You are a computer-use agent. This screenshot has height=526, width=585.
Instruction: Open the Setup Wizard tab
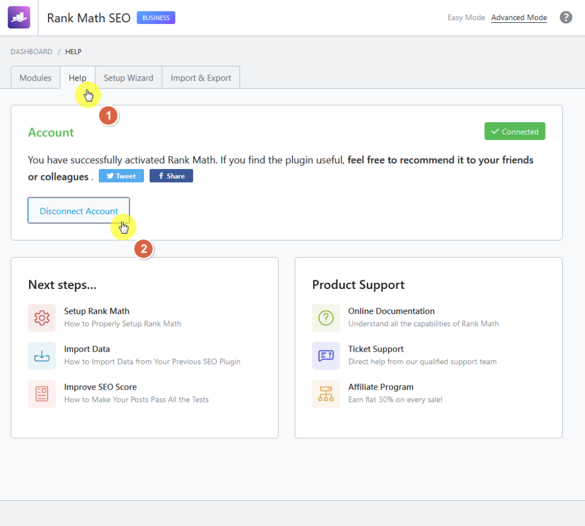click(x=129, y=78)
